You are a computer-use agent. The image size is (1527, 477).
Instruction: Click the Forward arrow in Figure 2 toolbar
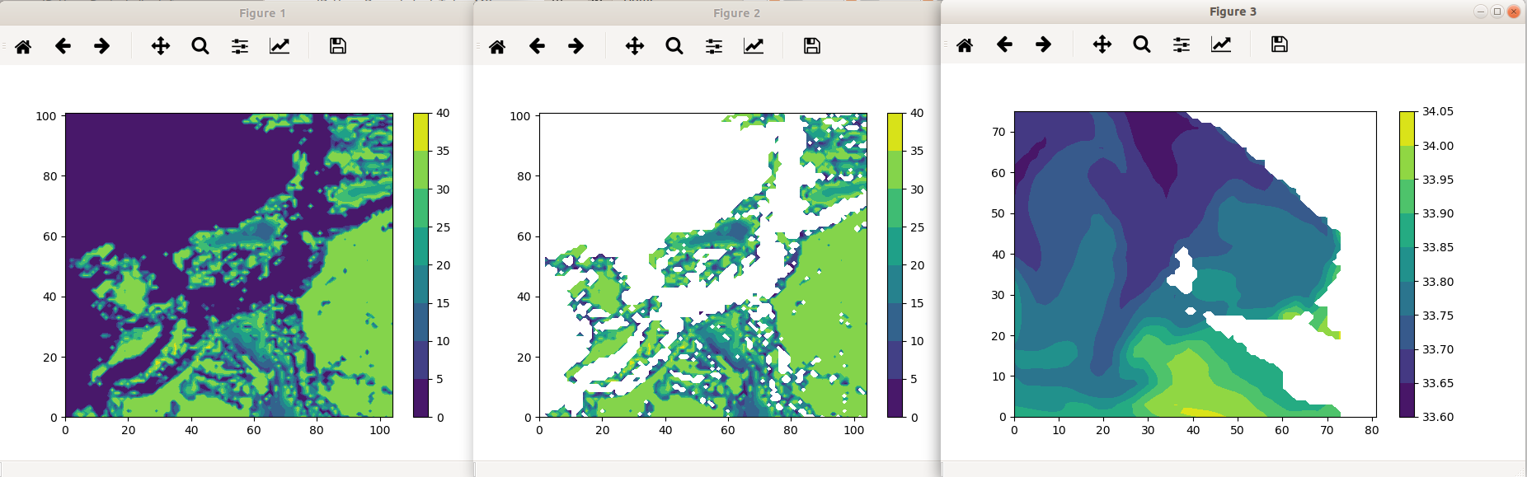pyautogui.click(x=576, y=46)
